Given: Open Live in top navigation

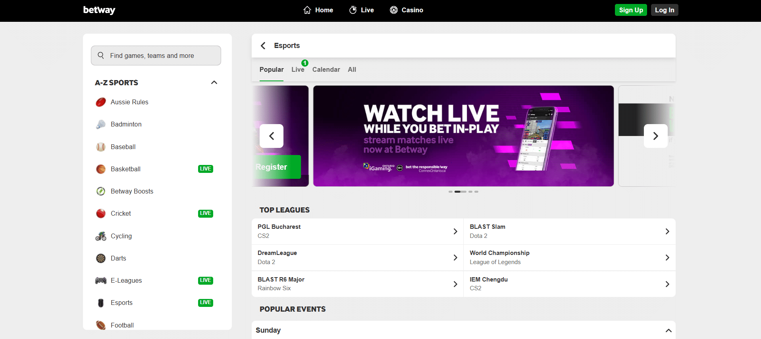Looking at the screenshot, I should [361, 10].
